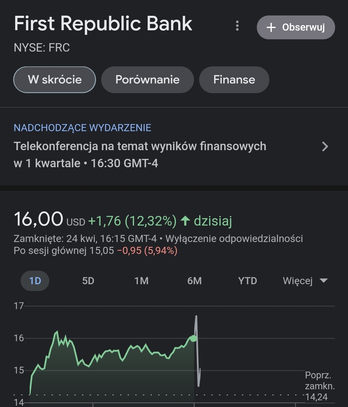
Task: Open the Finanse tab
Action: click(234, 80)
